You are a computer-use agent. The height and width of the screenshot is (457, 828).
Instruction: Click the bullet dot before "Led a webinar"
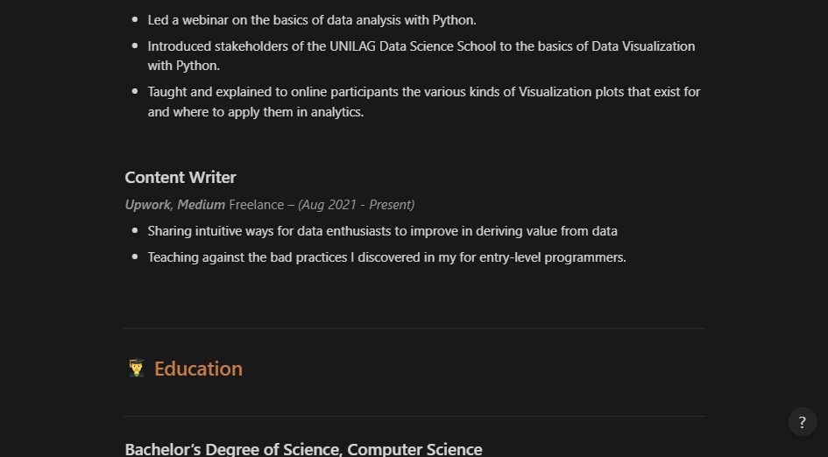135,18
